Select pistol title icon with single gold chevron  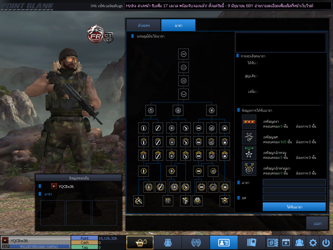tap(186, 142)
